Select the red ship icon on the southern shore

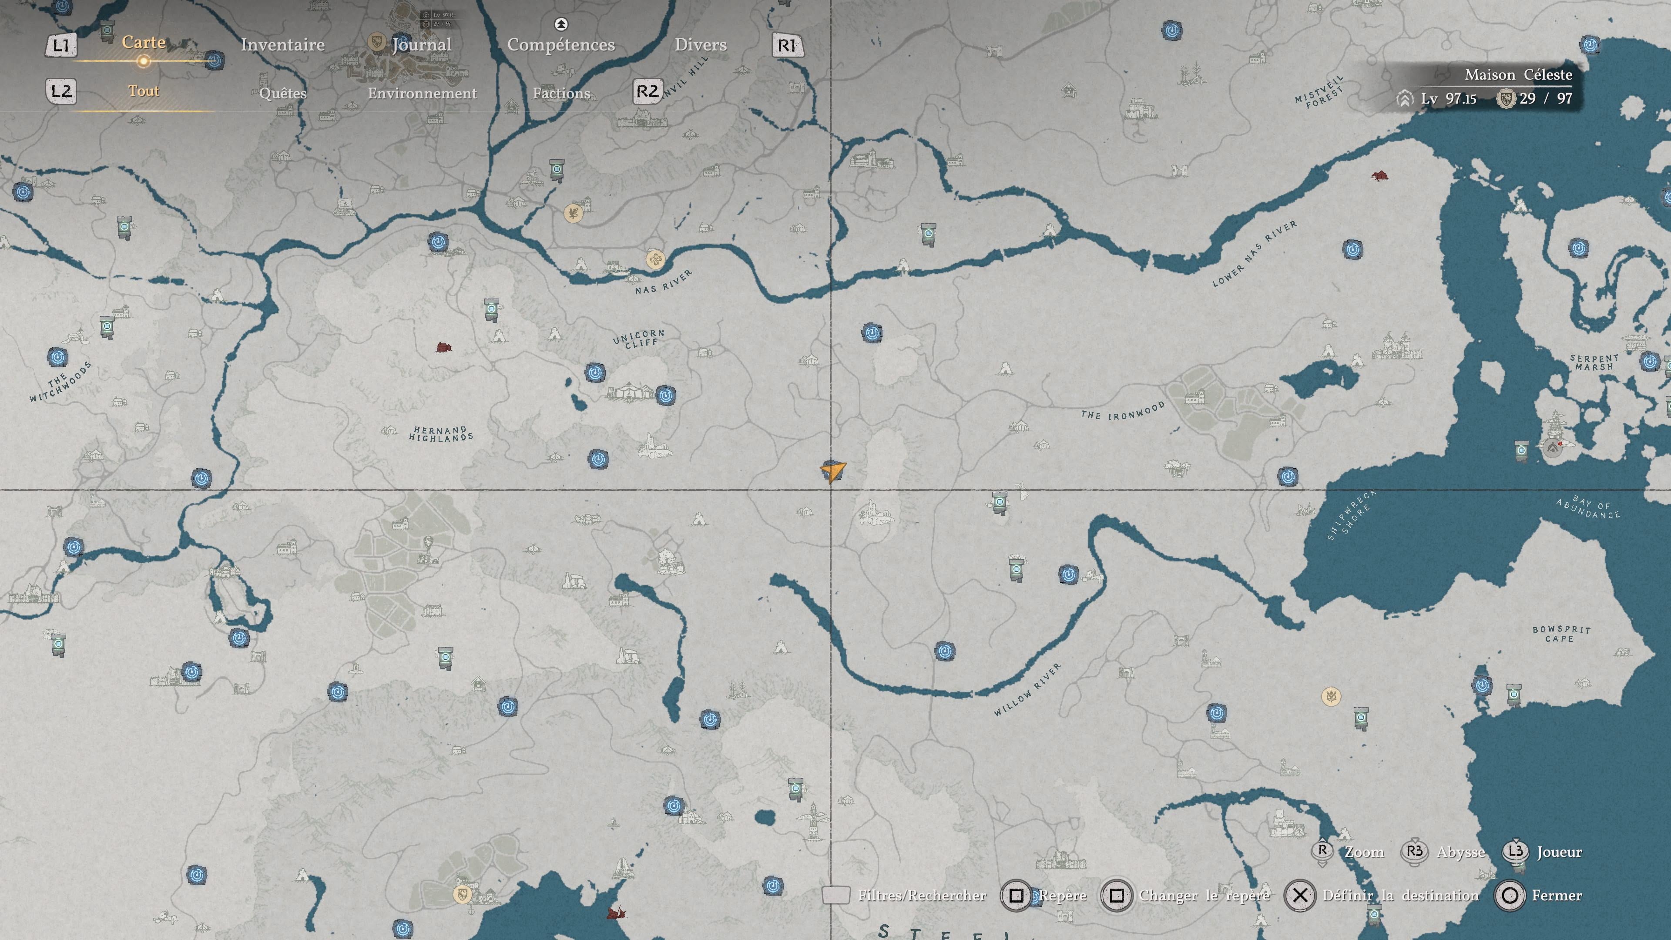coord(616,913)
